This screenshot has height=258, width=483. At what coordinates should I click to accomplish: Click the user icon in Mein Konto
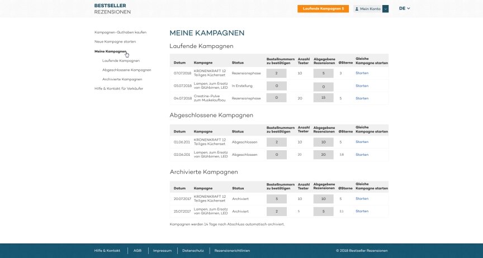pyautogui.click(x=357, y=9)
